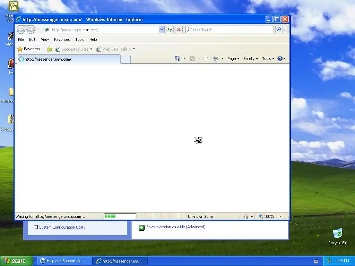
Task: Click the System Configuration Utility bullet icon
Action: (36, 227)
